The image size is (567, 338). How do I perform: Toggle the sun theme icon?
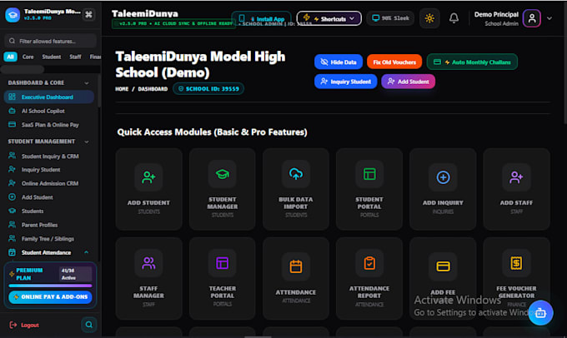429,18
